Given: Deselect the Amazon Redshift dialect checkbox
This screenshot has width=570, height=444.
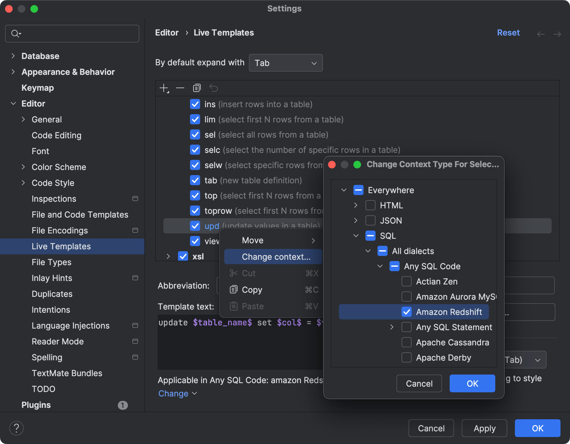Looking at the screenshot, I should click(x=407, y=312).
